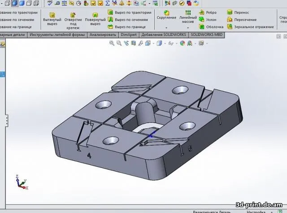
Task: Click the sensor gauge icon in top toolbar
Action: [78, 3]
